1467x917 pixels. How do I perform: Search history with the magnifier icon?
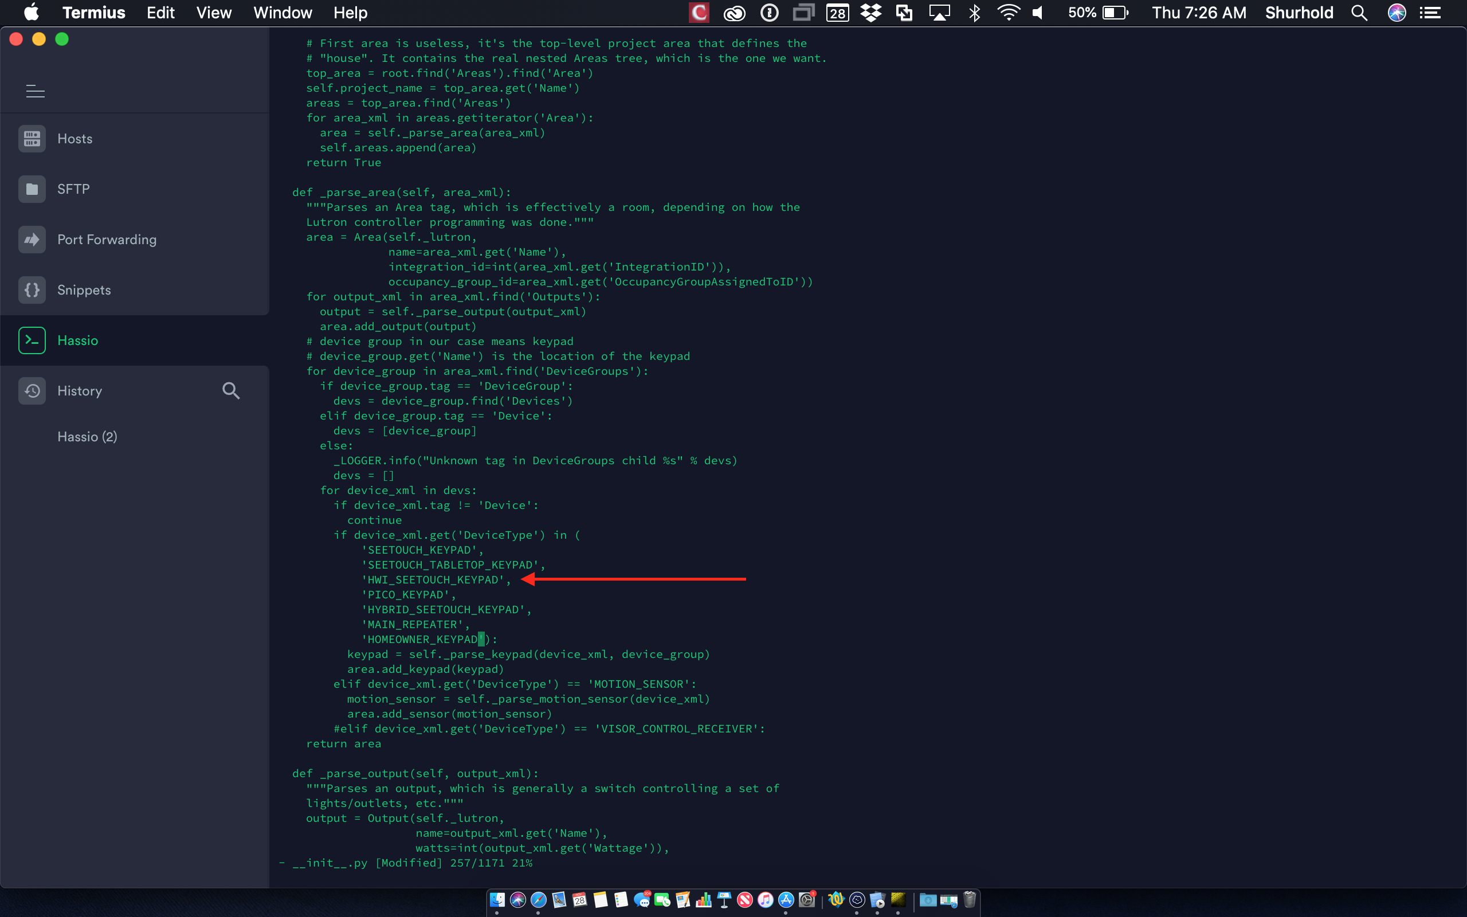(x=230, y=390)
